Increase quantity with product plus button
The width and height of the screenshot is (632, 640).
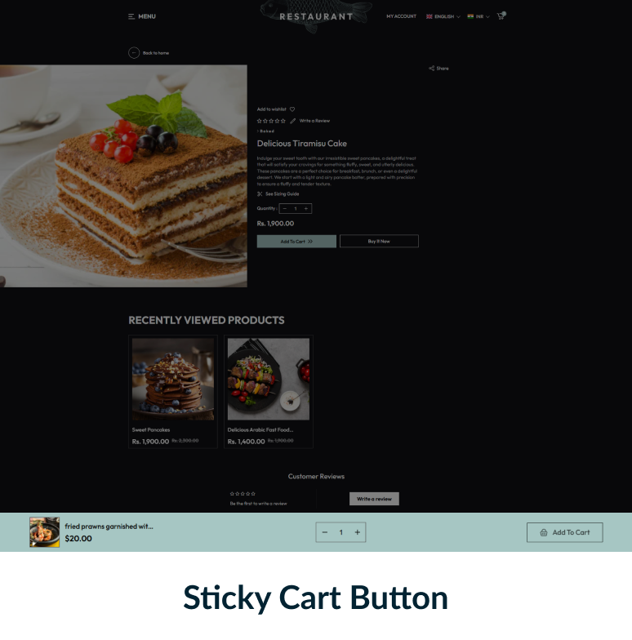(x=305, y=209)
